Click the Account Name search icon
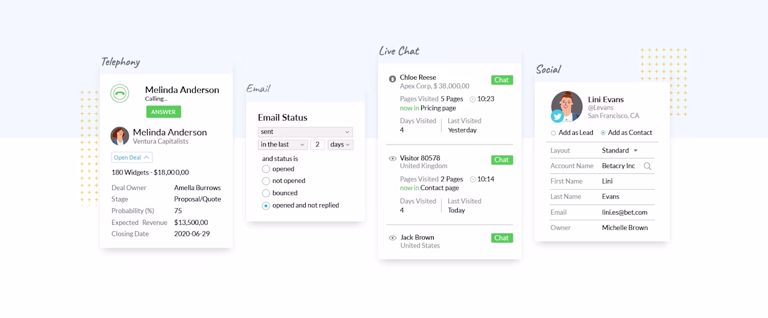Screen dimensions: 768x318 pos(647,166)
